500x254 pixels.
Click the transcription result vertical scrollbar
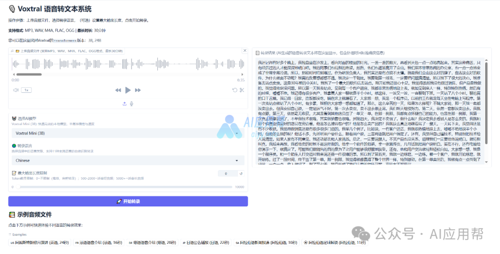click(x=486, y=103)
